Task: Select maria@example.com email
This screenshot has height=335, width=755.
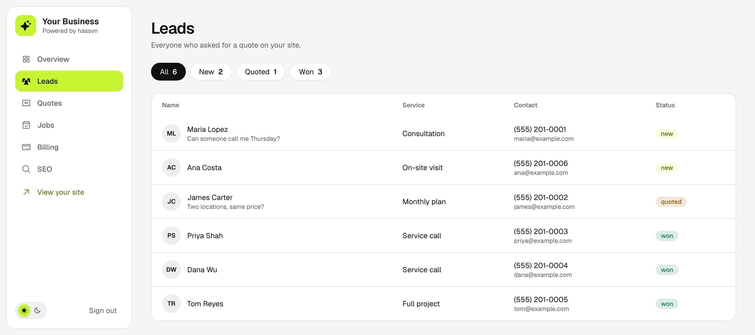Action: pos(543,139)
